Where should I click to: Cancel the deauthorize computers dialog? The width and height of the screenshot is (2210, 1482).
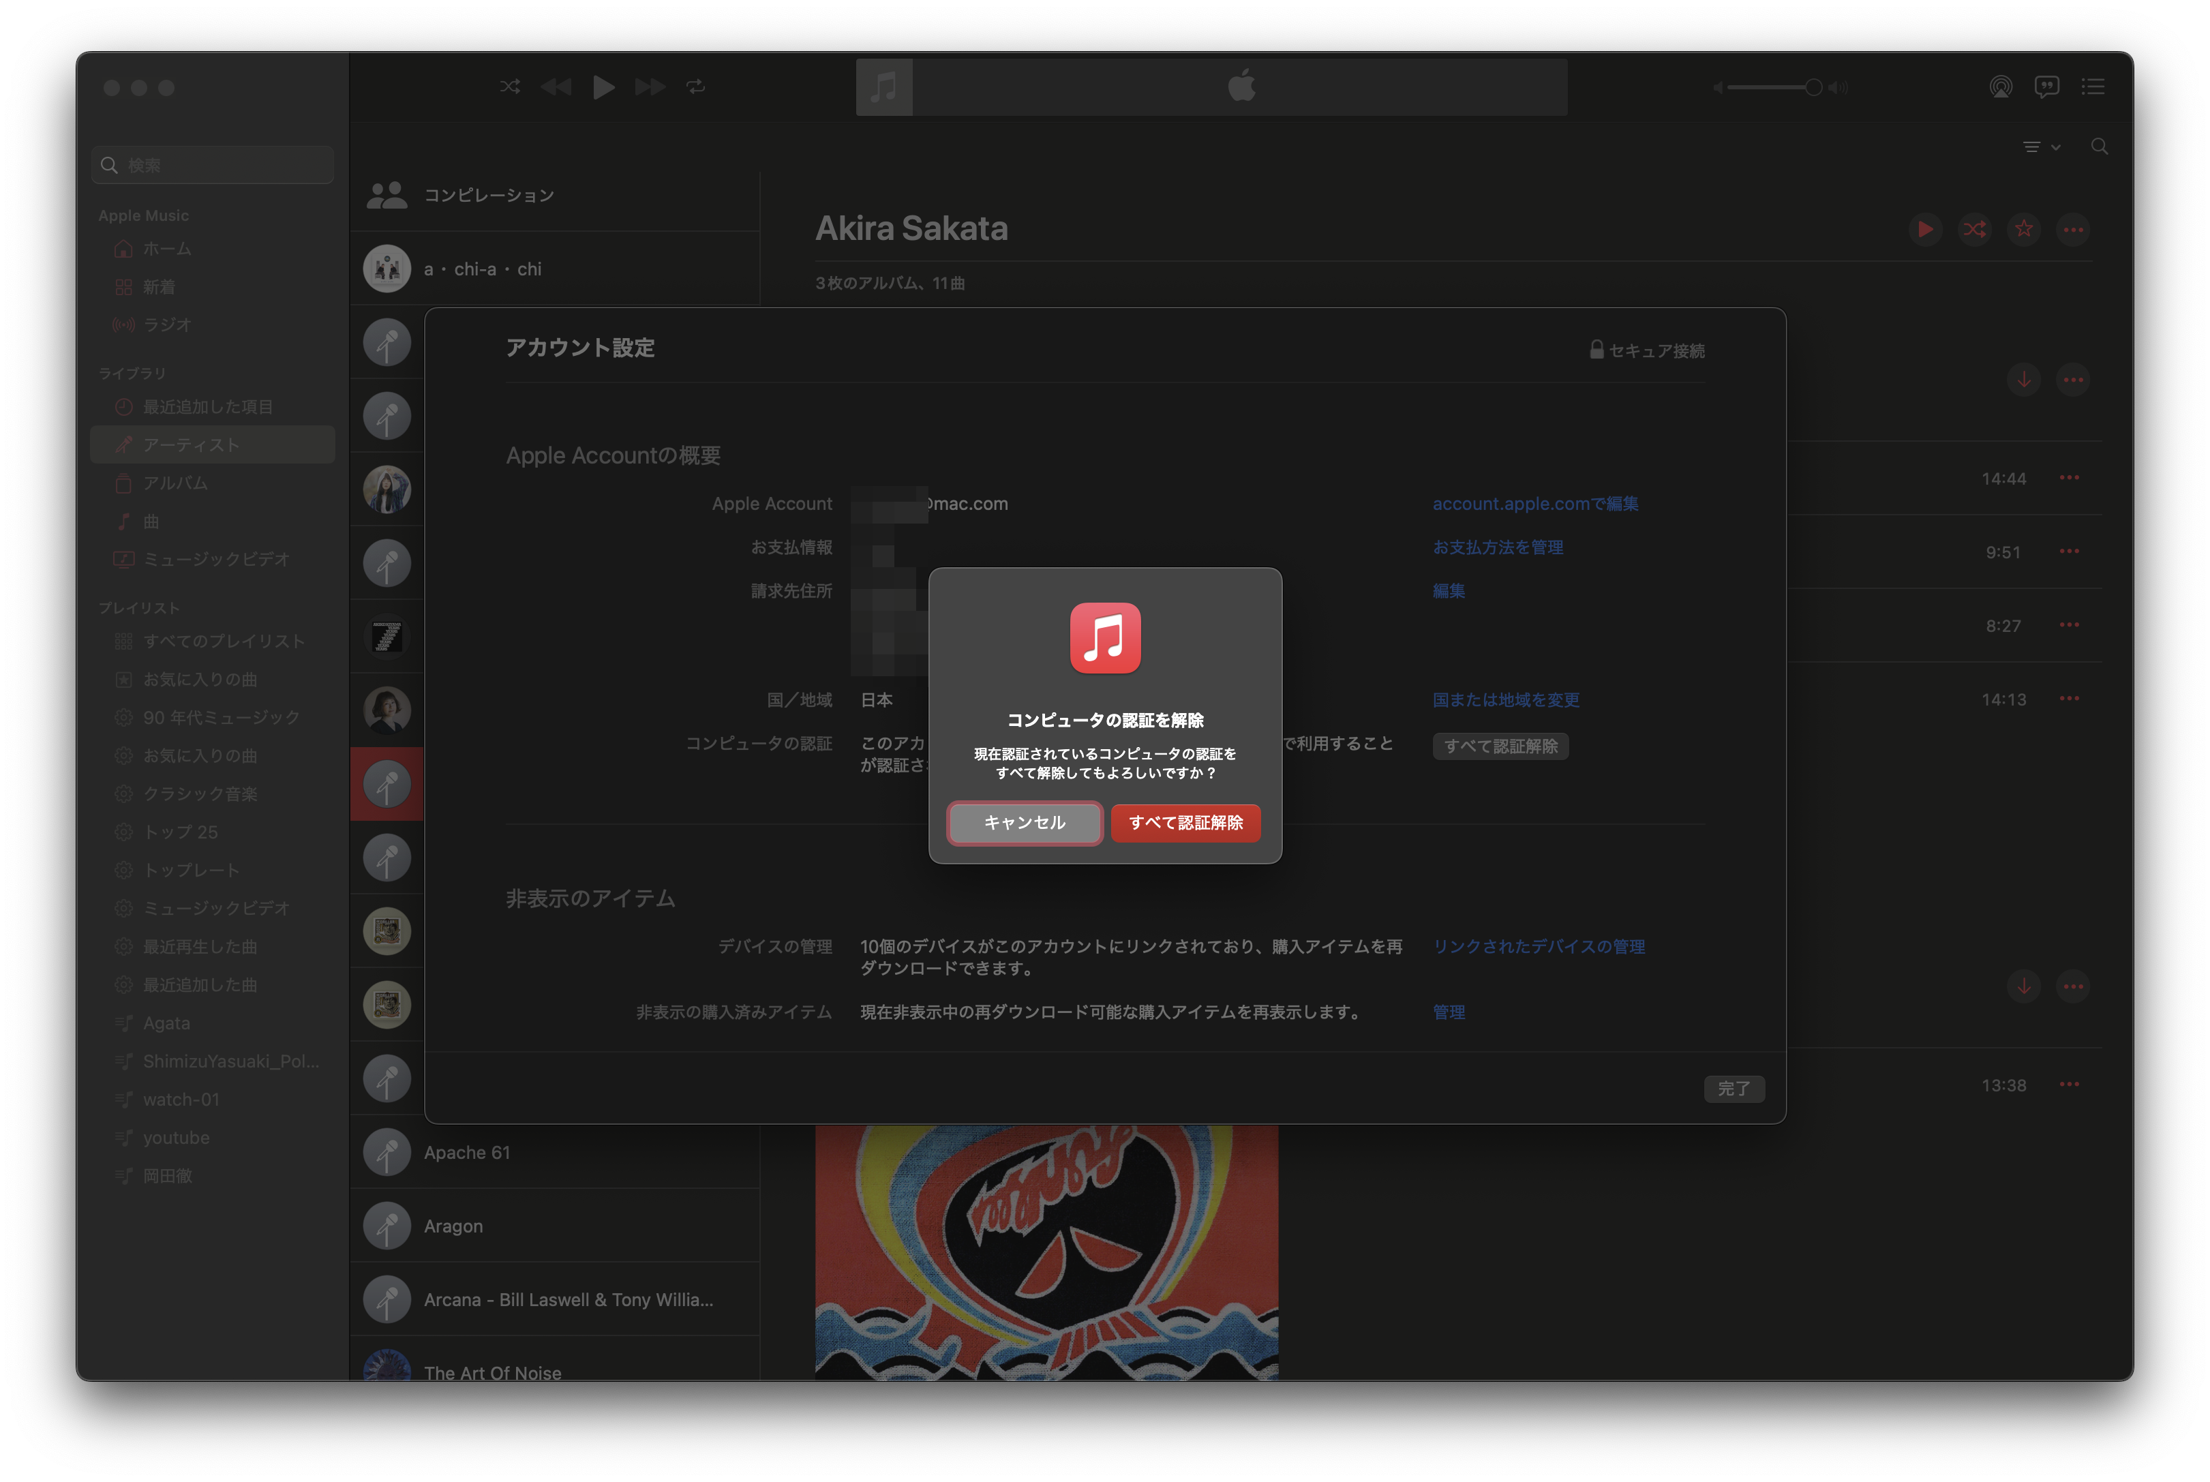(x=1024, y=823)
